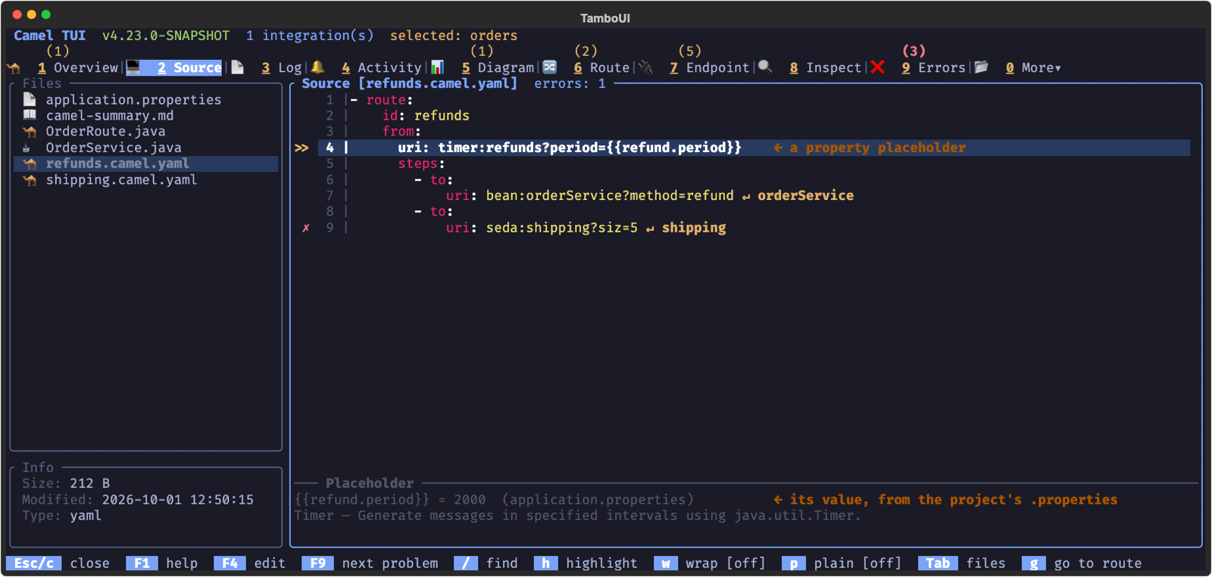Click the camel icon of refunds.camel.yaml
The image size is (1212, 577).
tap(30, 164)
